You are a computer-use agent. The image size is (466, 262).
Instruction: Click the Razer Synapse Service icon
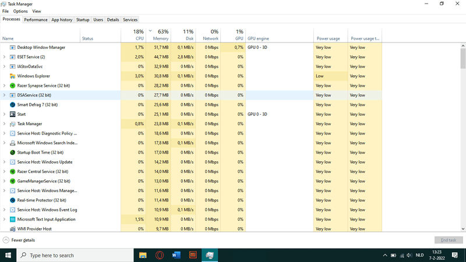[12, 86]
